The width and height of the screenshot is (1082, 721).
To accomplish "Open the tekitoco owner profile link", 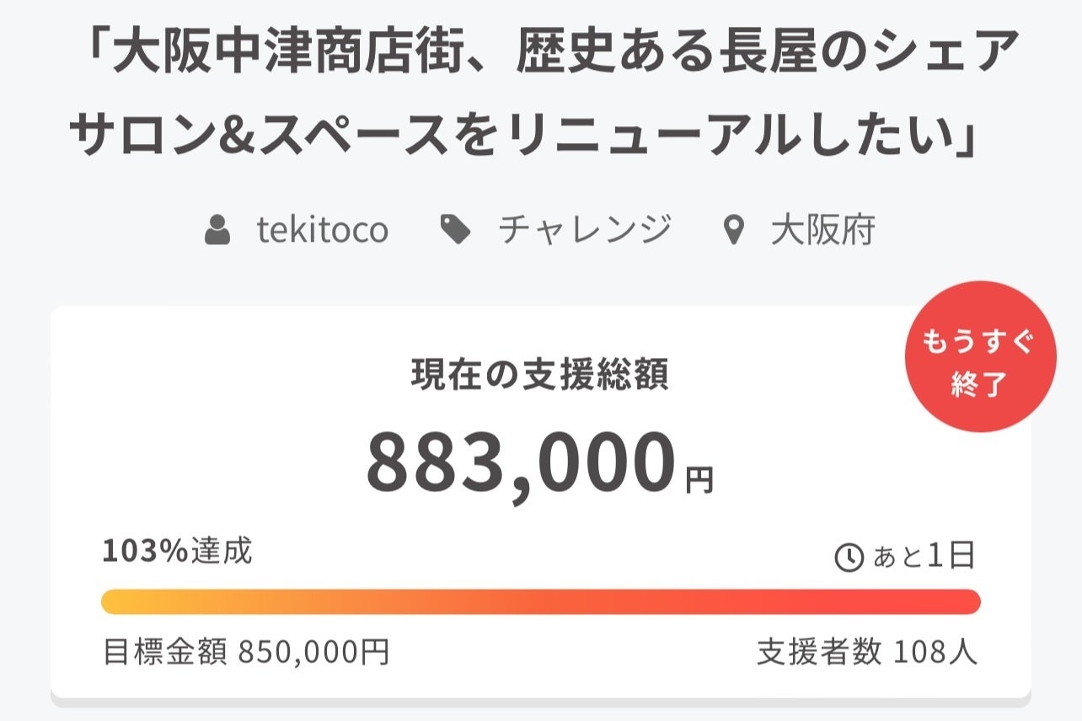I will (322, 230).
